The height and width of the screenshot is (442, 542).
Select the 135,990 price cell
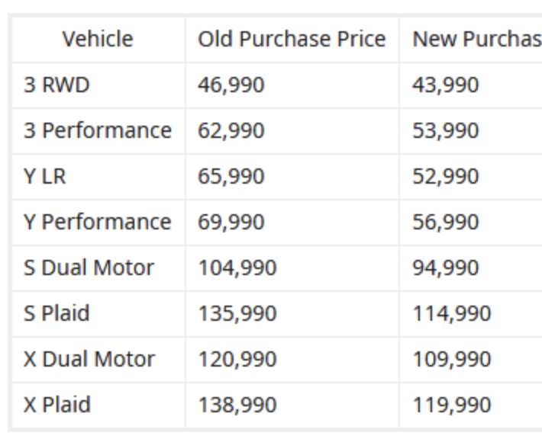[237, 313]
